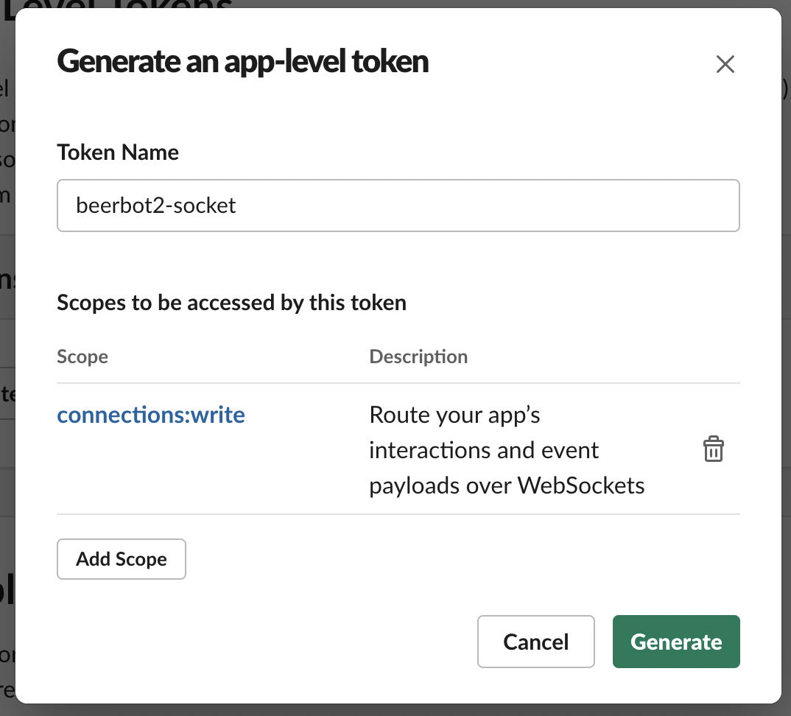
Task: Click the "beerbot2-socket" text in the field
Action: click(x=156, y=206)
